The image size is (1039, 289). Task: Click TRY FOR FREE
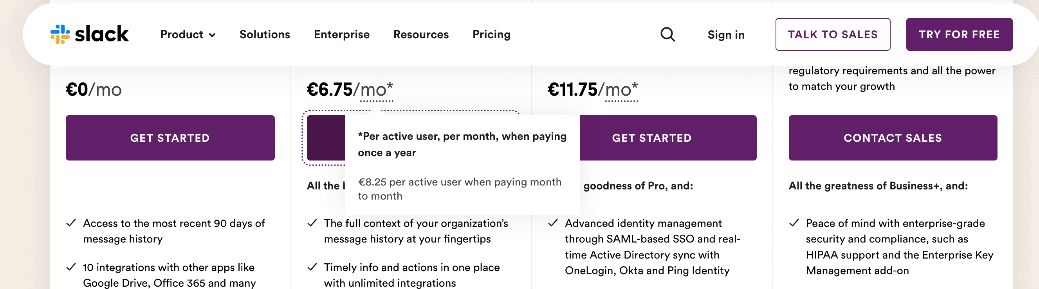pos(960,35)
